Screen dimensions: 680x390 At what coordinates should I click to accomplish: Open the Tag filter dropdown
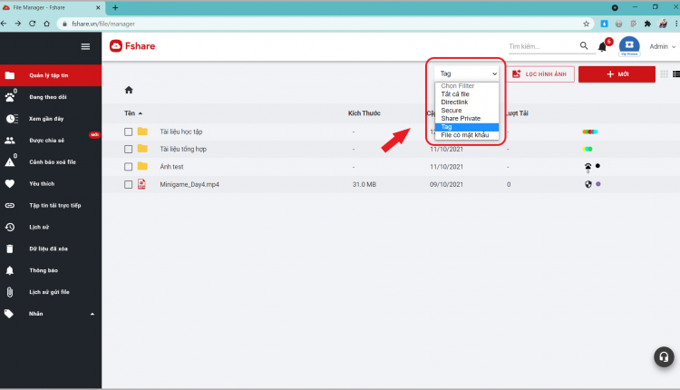click(x=467, y=73)
